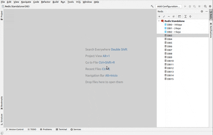Click the Run with Coverage icon
This screenshot has width=213, height=135.
(194, 7)
